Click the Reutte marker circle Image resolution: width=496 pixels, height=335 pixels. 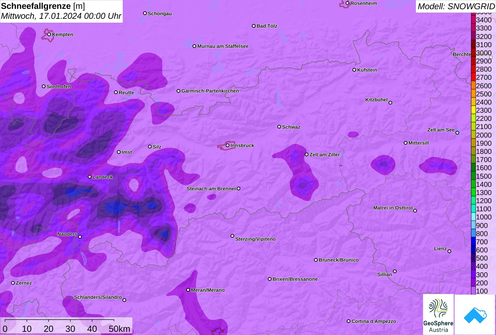pos(116,92)
